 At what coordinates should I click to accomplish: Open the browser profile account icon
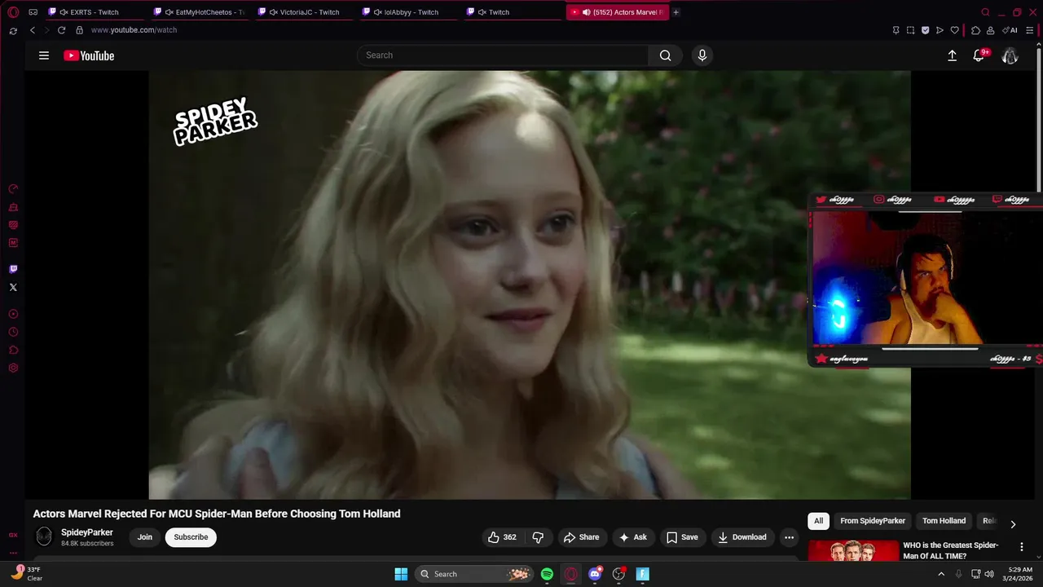[990, 30]
